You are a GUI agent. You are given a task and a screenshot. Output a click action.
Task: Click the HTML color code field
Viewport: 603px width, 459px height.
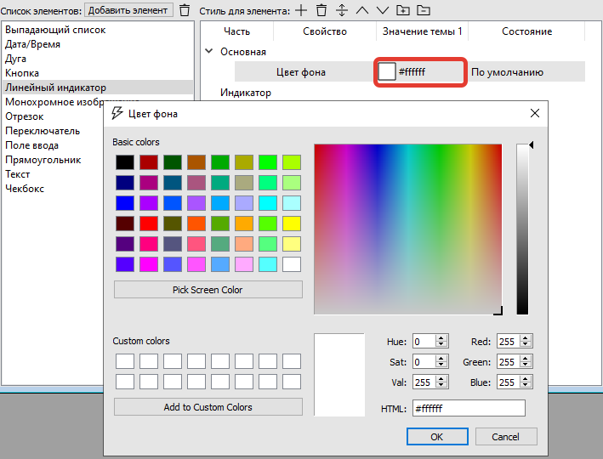(468, 409)
